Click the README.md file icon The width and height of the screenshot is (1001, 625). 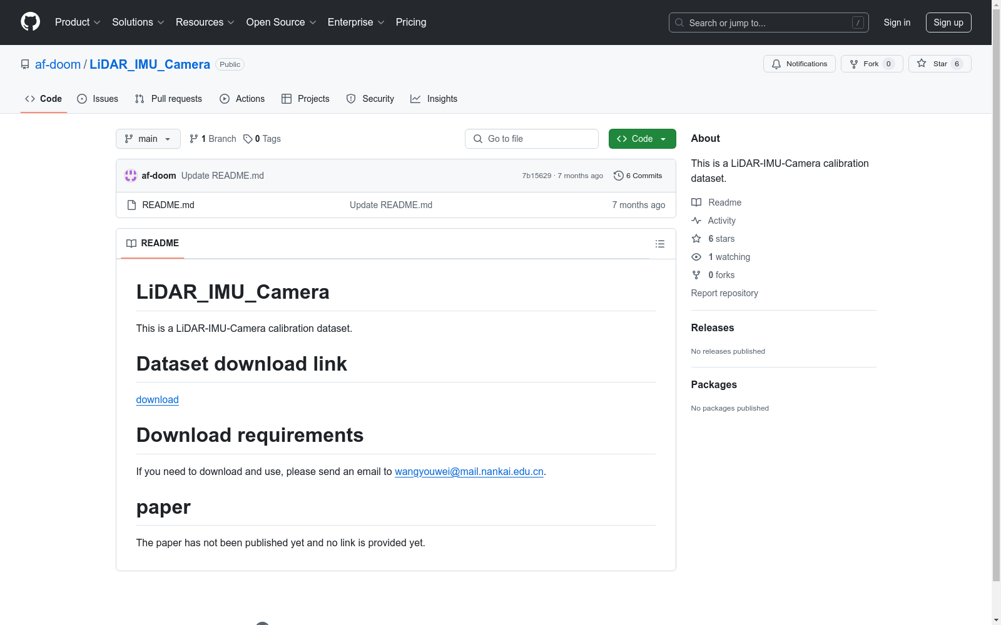pyautogui.click(x=131, y=205)
